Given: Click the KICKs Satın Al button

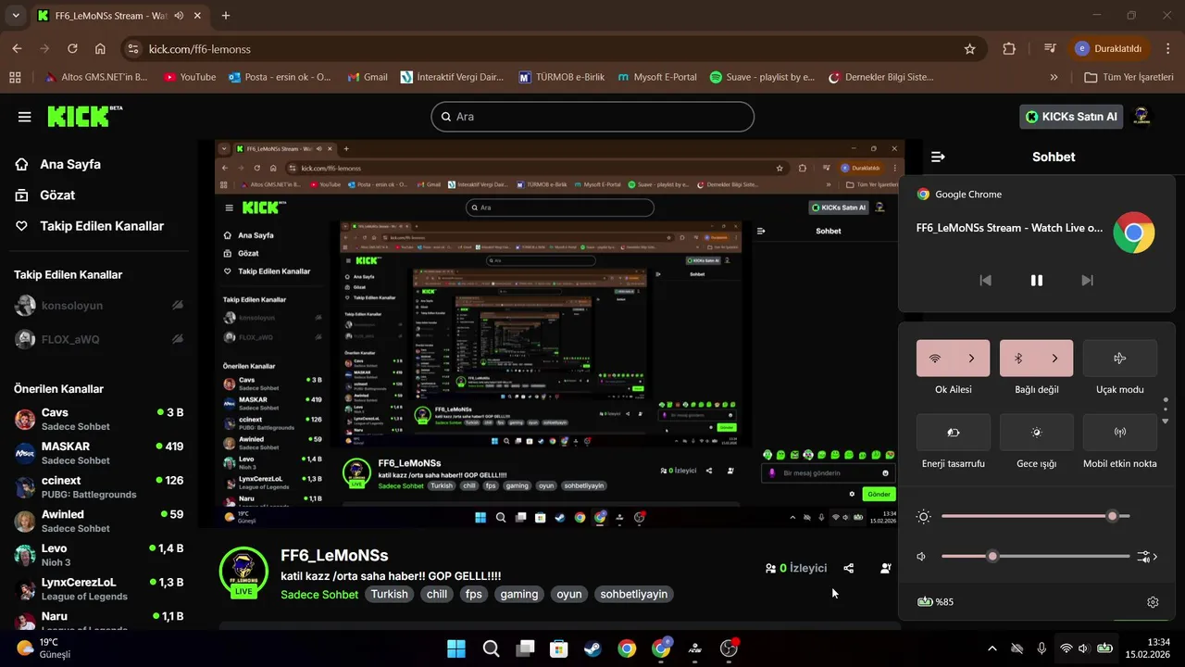Looking at the screenshot, I should [x=1071, y=117].
